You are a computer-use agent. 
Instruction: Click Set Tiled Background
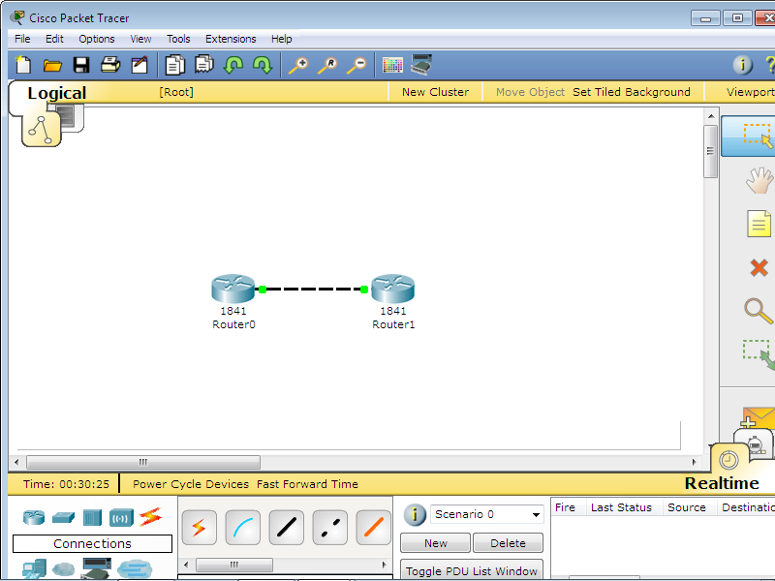point(632,92)
